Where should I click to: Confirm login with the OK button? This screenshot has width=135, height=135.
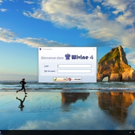(60, 79)
